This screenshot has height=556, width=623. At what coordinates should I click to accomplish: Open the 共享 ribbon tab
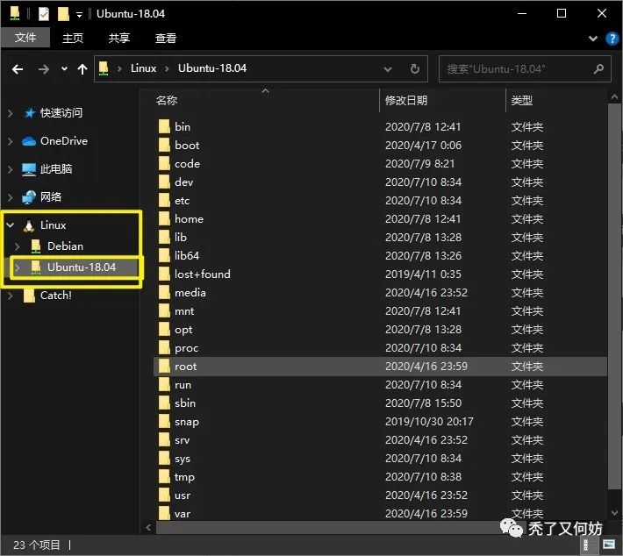[x=119, y=38]
